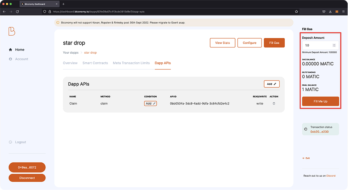Switch to the Smart Contracts tab
348x190 pixels.
pyautogui.click(x=95, y=63)
